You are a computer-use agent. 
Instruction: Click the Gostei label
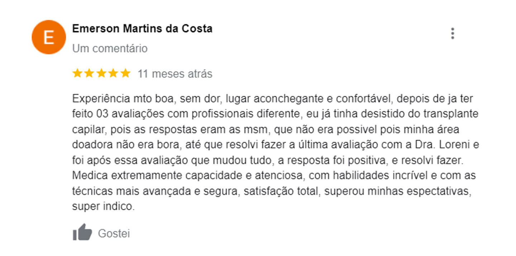[x=114, y=233]
